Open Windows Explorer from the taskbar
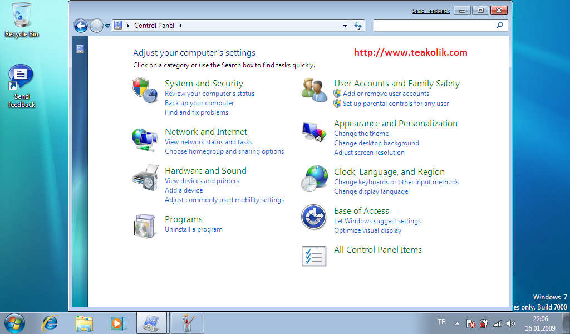This screenshot has width=570, height=334. [x=84, y=323]
